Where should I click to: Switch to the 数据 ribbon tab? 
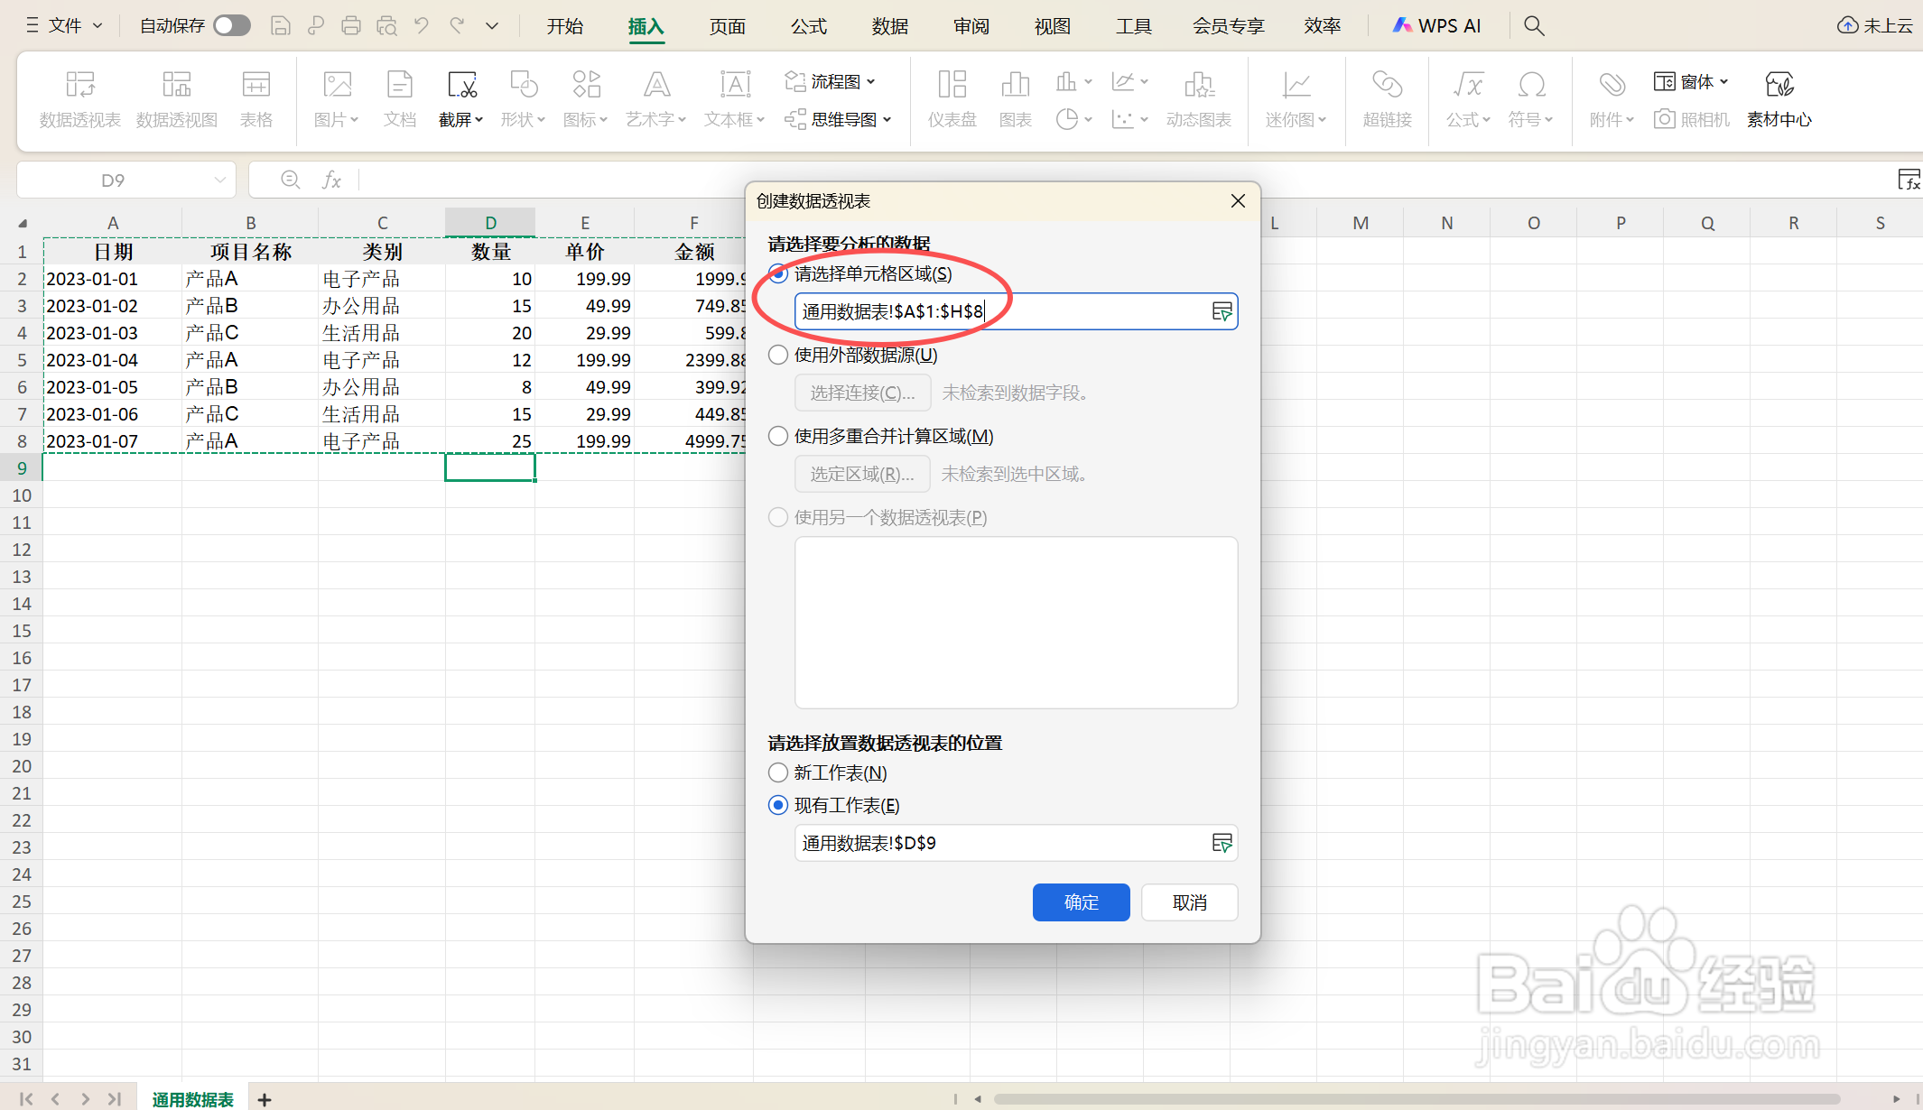coord(889,25)
